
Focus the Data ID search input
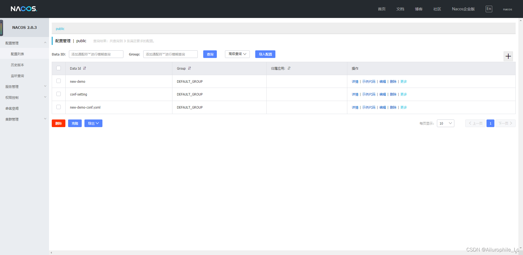(x=96, y=54)
